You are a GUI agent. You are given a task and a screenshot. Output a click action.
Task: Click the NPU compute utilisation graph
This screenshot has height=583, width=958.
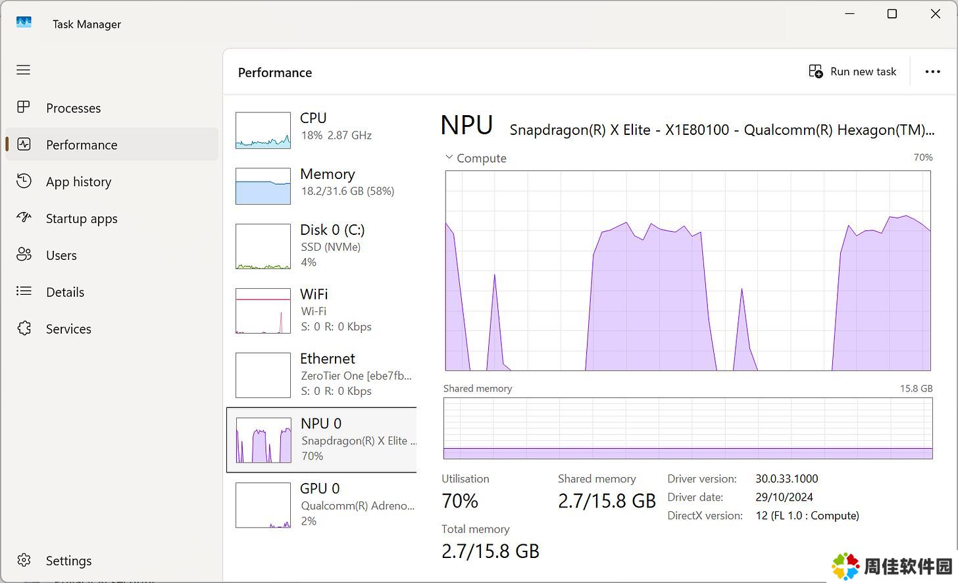point(688,270)
